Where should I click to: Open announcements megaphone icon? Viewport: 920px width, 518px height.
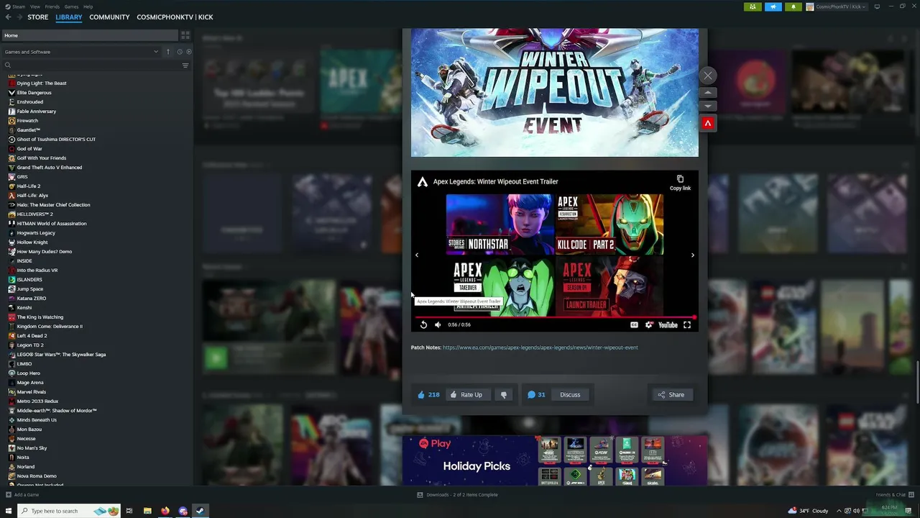(773, 6)
